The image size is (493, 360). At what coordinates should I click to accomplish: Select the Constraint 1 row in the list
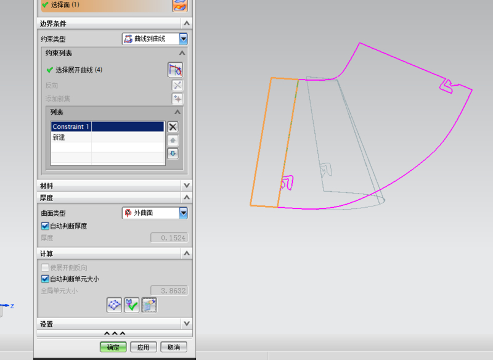click(107, 127)
